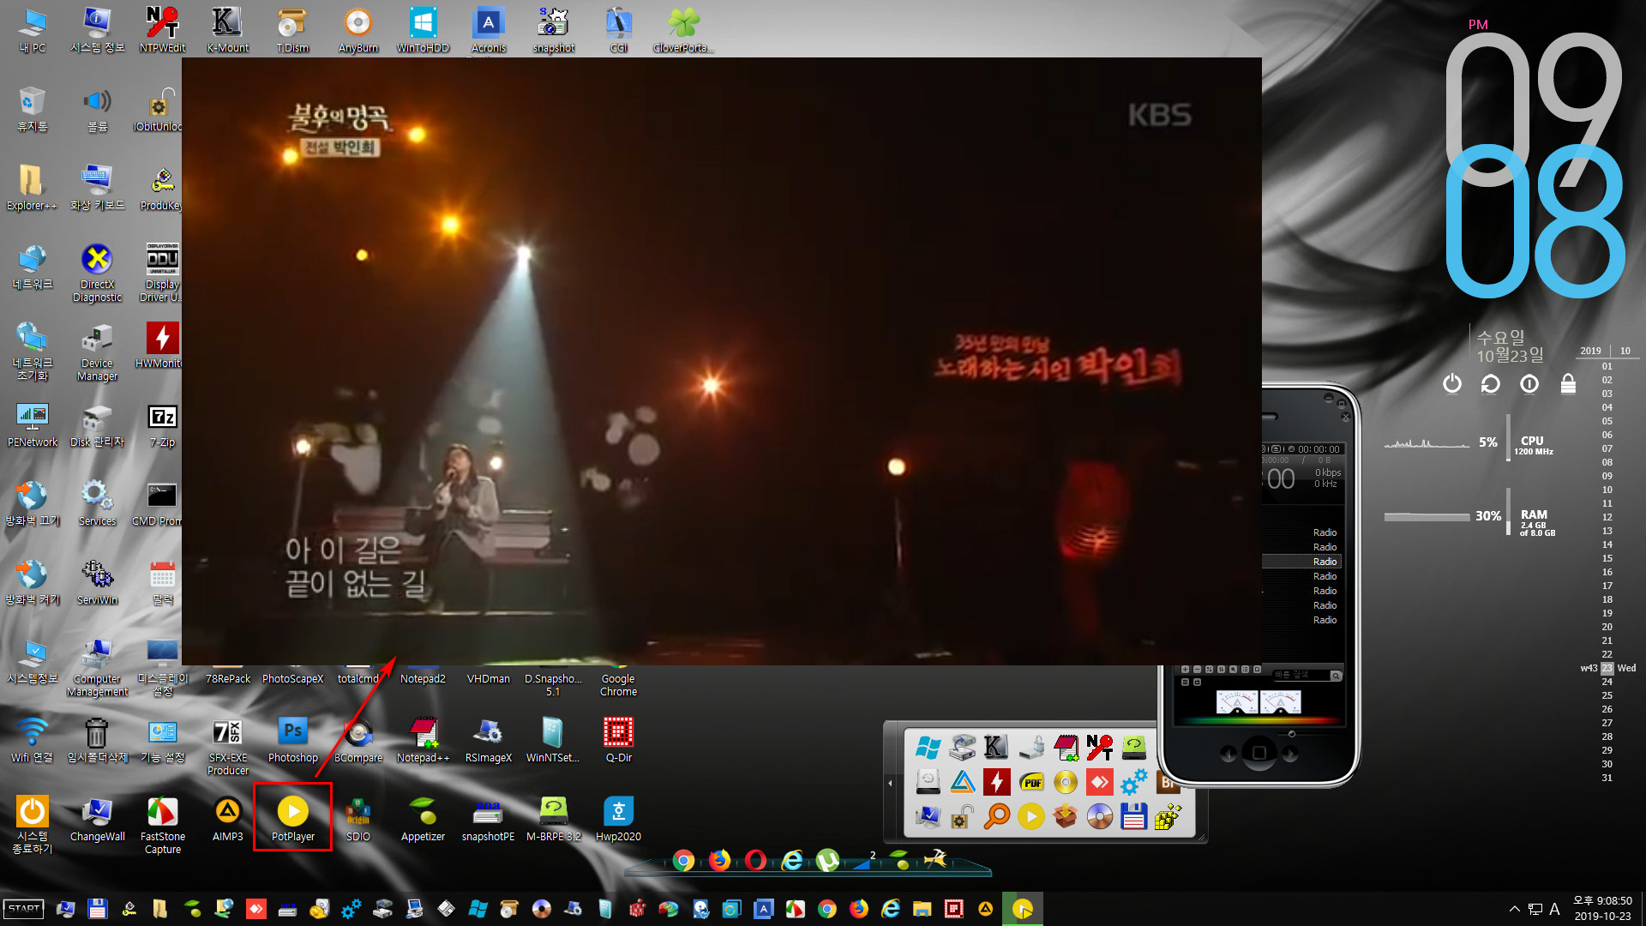Open the AIMP3 desktop shortcut
The height and width of the screenshot is (926, 1646).
click(x=227, y=817)
